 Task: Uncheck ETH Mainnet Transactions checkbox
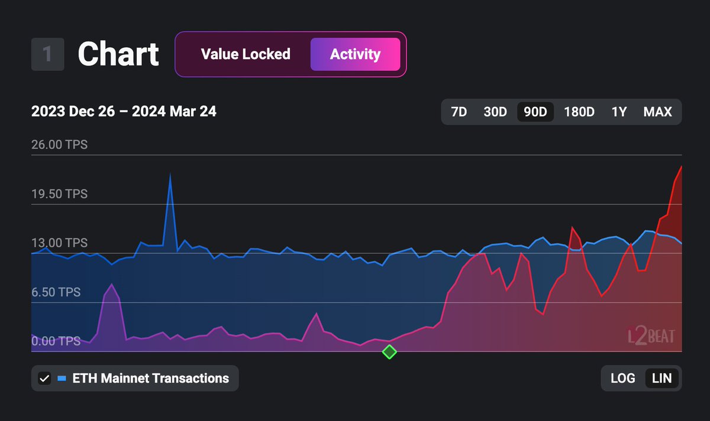tap(44, 378)
